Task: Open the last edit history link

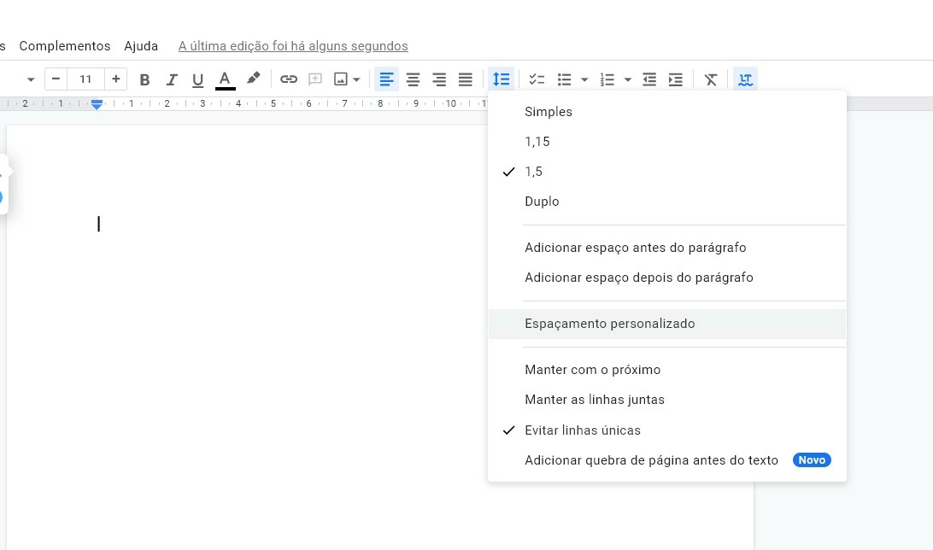Action: 293,46
